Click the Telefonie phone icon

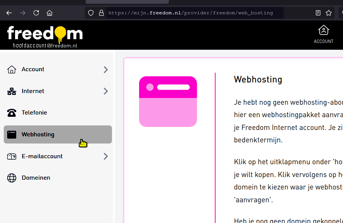click(12, 113)
